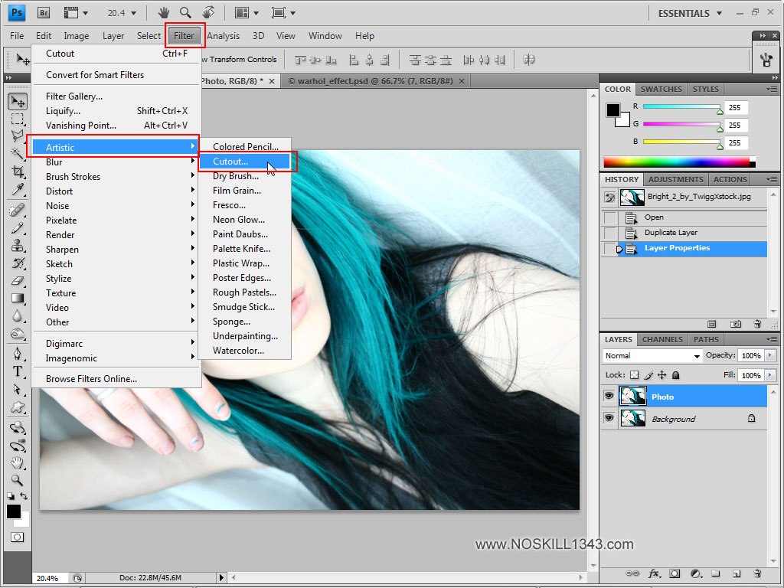Open the ESSENTIALS workspace dropdown
This screenshot has height=588, width=784.
(690, 14)
